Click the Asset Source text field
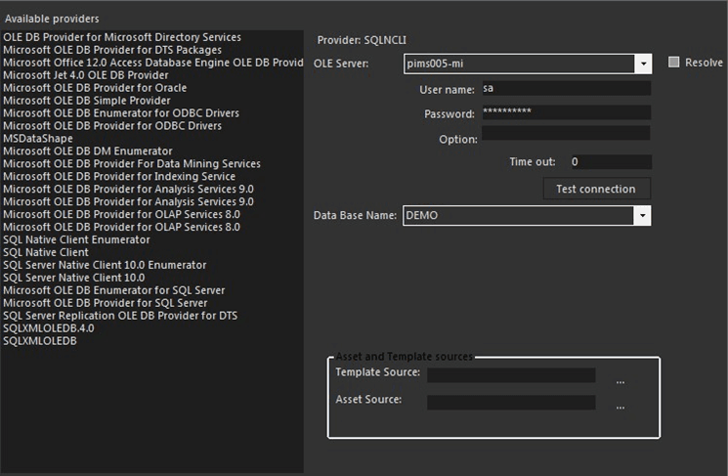This screenshot has height=476, width=728. [x=511, y=403]
